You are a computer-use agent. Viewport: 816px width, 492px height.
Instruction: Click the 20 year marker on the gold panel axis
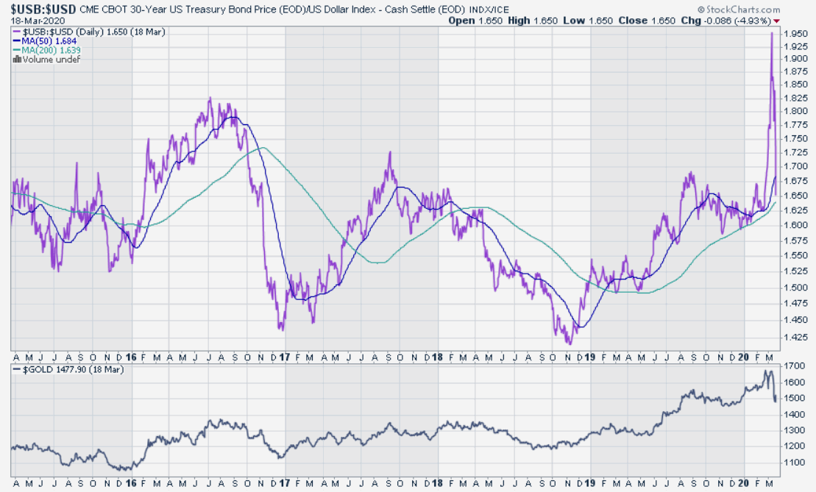point(743,483)
